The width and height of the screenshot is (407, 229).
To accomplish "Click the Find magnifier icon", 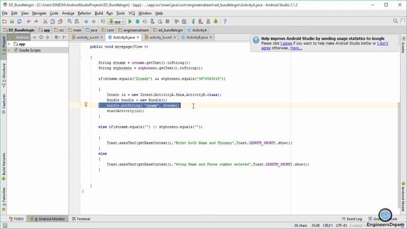I will pos(69,22).
